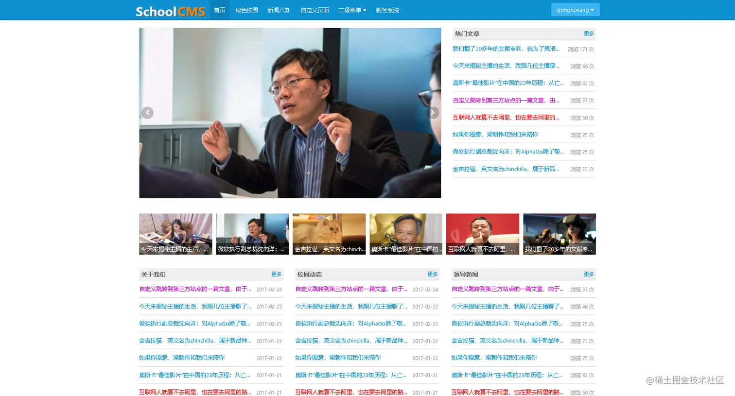Open hot article 我们翻了20多年的文献专利
This screenshot has width=735, height=396.
[506, 49]
